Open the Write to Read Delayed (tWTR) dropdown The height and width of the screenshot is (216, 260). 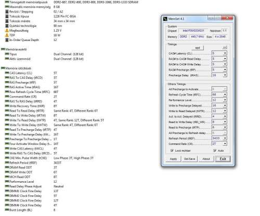click(225, 111)
